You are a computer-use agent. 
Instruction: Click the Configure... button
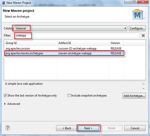[137, 28]
